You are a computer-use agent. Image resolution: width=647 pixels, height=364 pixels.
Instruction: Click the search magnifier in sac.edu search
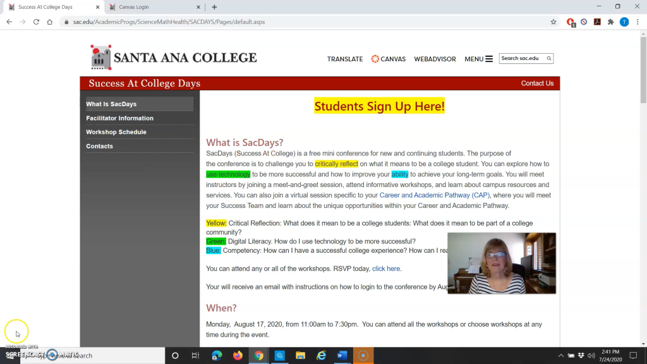pos(549,59)
